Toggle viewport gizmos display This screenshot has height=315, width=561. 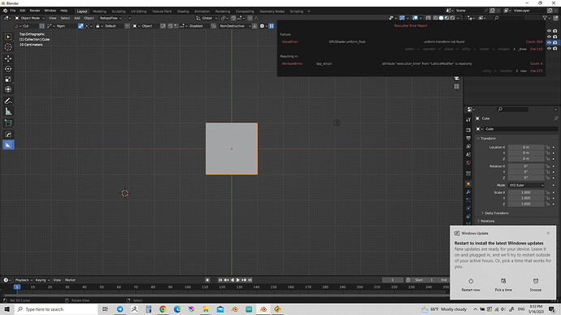pos(402,18)
